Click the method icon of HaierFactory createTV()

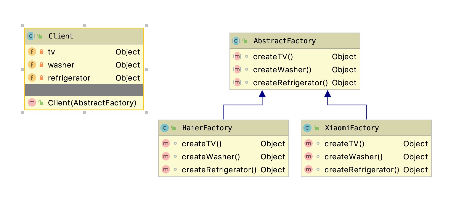166,144
